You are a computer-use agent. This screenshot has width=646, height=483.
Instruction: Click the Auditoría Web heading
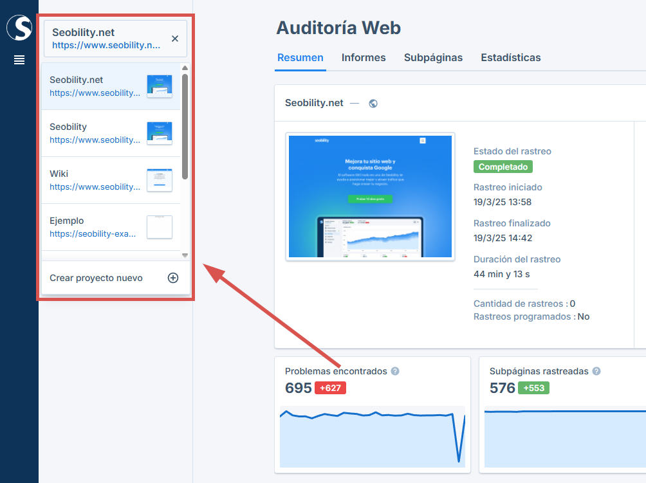(x=338, y=28)
